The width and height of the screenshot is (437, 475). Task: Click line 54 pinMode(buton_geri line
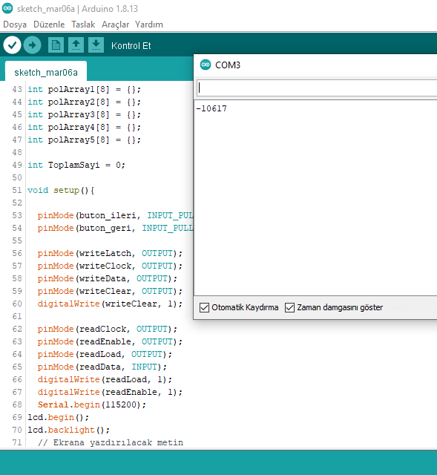coord(116,228)
